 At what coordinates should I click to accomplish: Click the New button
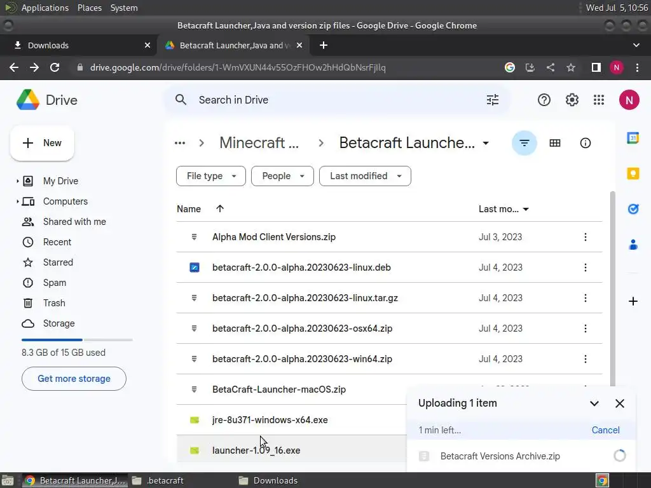pos(42,143)
